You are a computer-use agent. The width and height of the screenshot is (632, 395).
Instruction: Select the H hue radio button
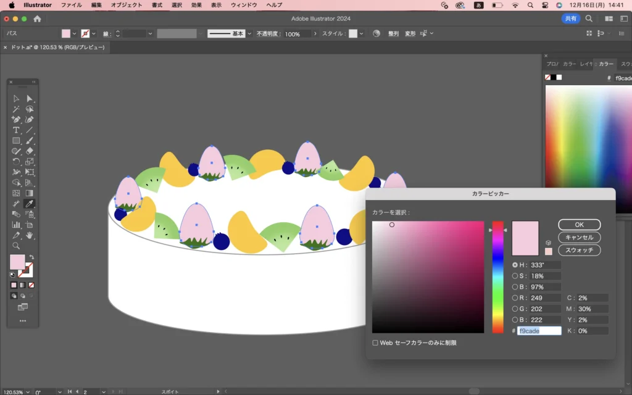[515, 265]
